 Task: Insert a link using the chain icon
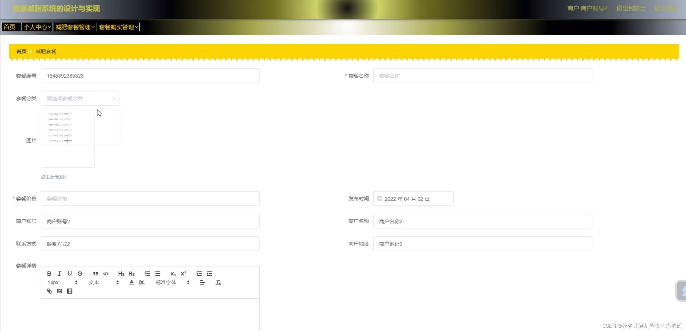point(49,291)
